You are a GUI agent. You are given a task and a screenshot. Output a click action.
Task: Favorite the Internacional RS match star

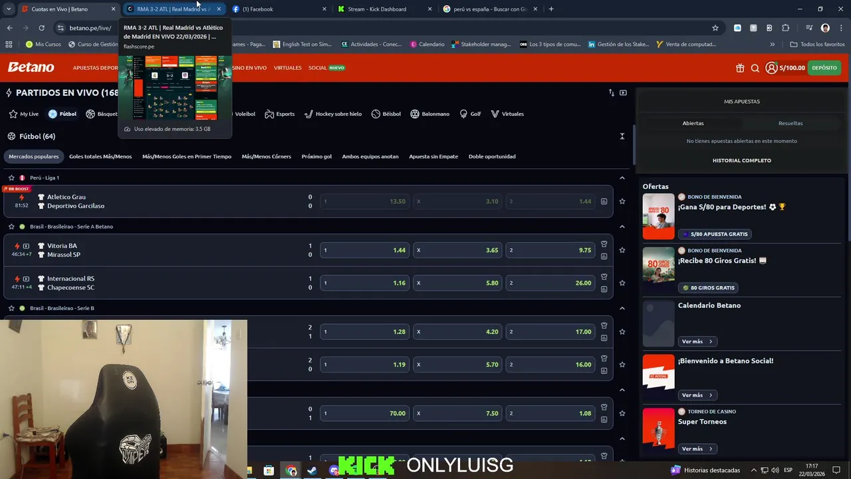pos(622,283)
